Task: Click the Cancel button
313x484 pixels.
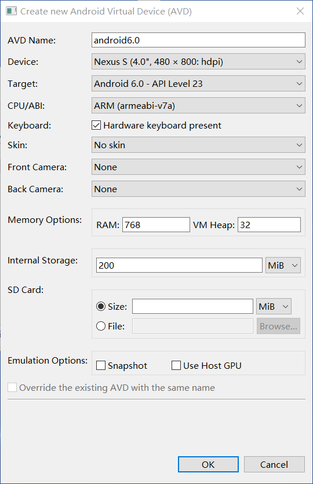Action: coord(274,464)
